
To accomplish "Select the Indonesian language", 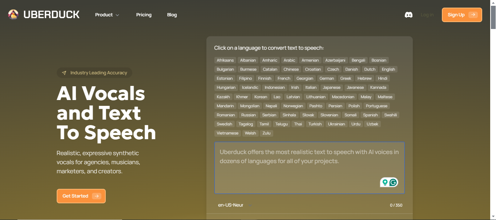I will [x=275, y=87].
